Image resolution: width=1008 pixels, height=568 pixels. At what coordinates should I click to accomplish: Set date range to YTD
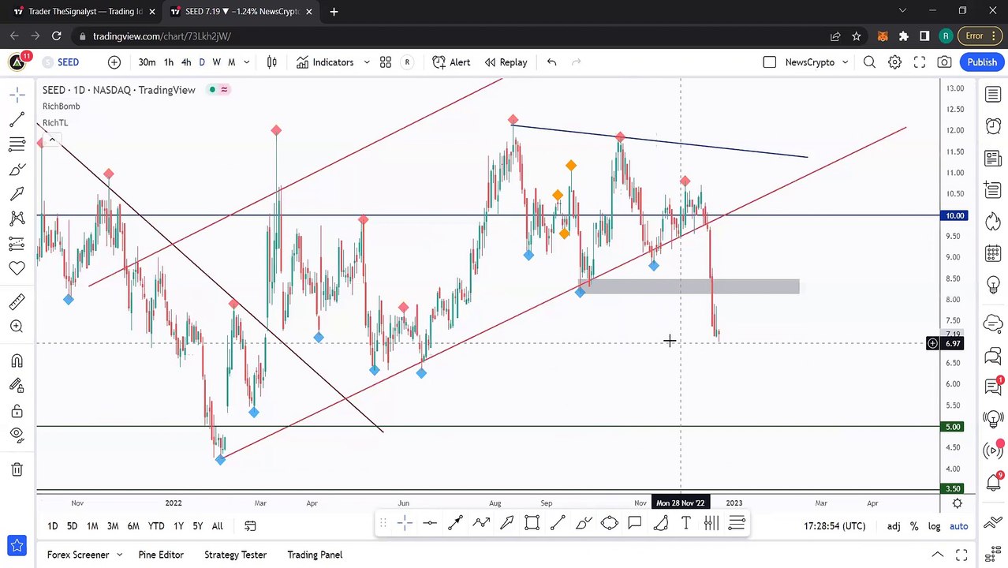tap(156, 526)
